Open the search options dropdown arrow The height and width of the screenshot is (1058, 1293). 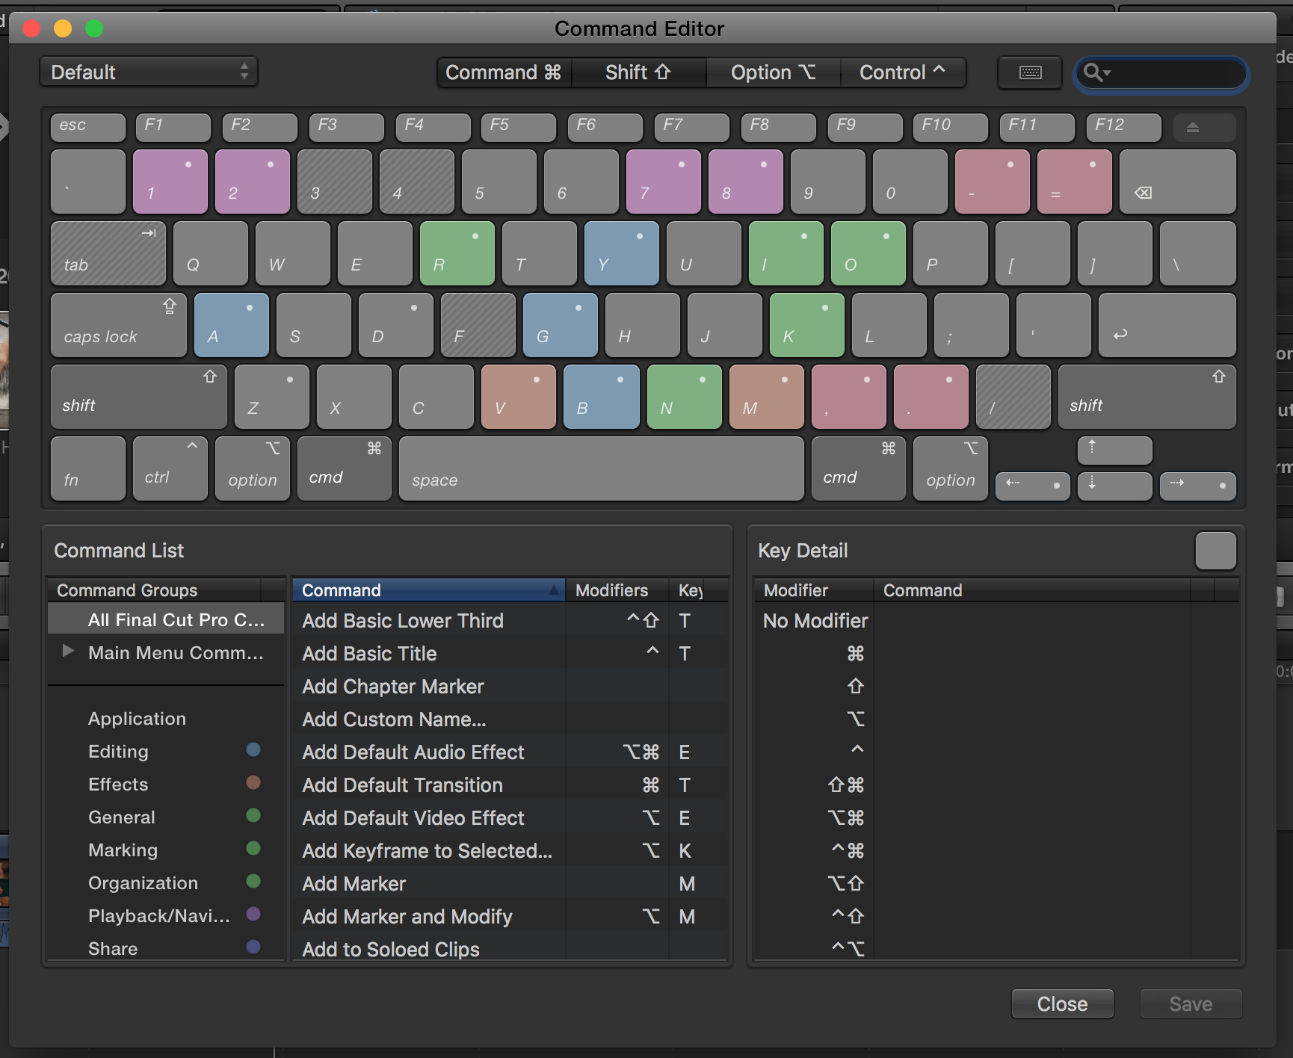(1107, 72)
